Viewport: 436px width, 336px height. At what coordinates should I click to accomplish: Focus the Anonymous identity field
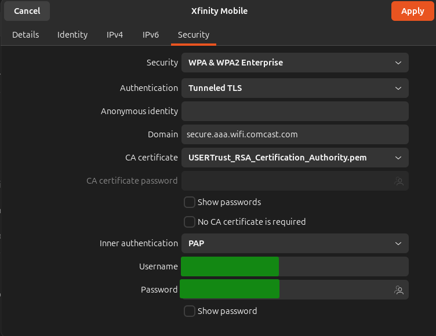[295, 111]
